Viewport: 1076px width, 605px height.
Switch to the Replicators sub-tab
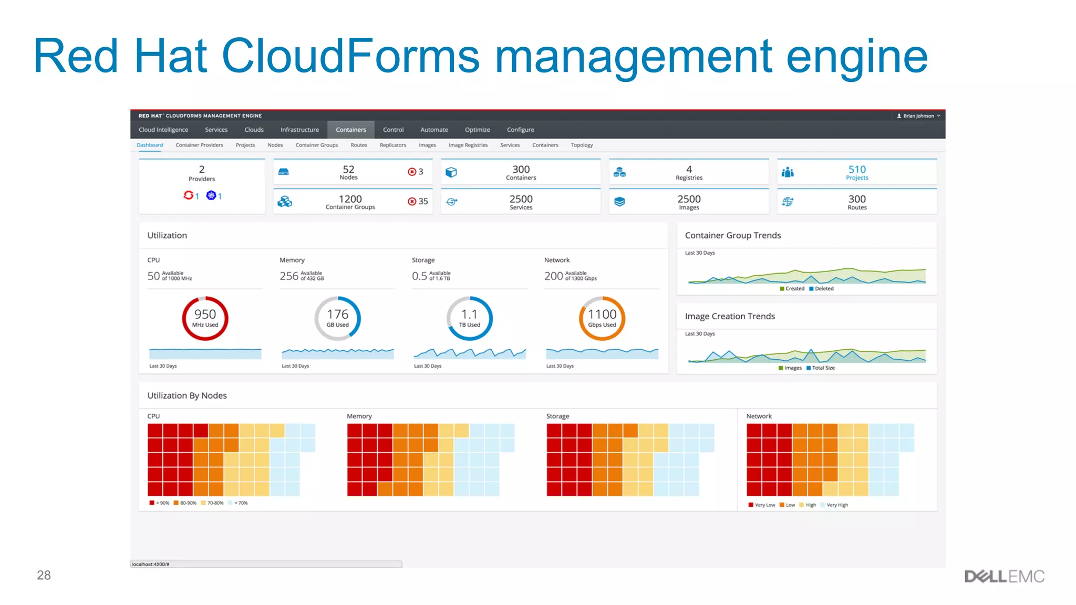click(x=392, y=145)
